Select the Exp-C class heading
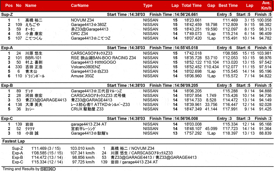274x171 pixels. tap(7, 119)
